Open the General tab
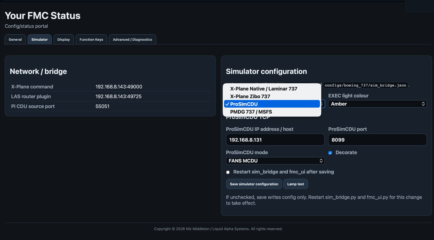This screenshot has height=240, width=434. click(15, 39)
